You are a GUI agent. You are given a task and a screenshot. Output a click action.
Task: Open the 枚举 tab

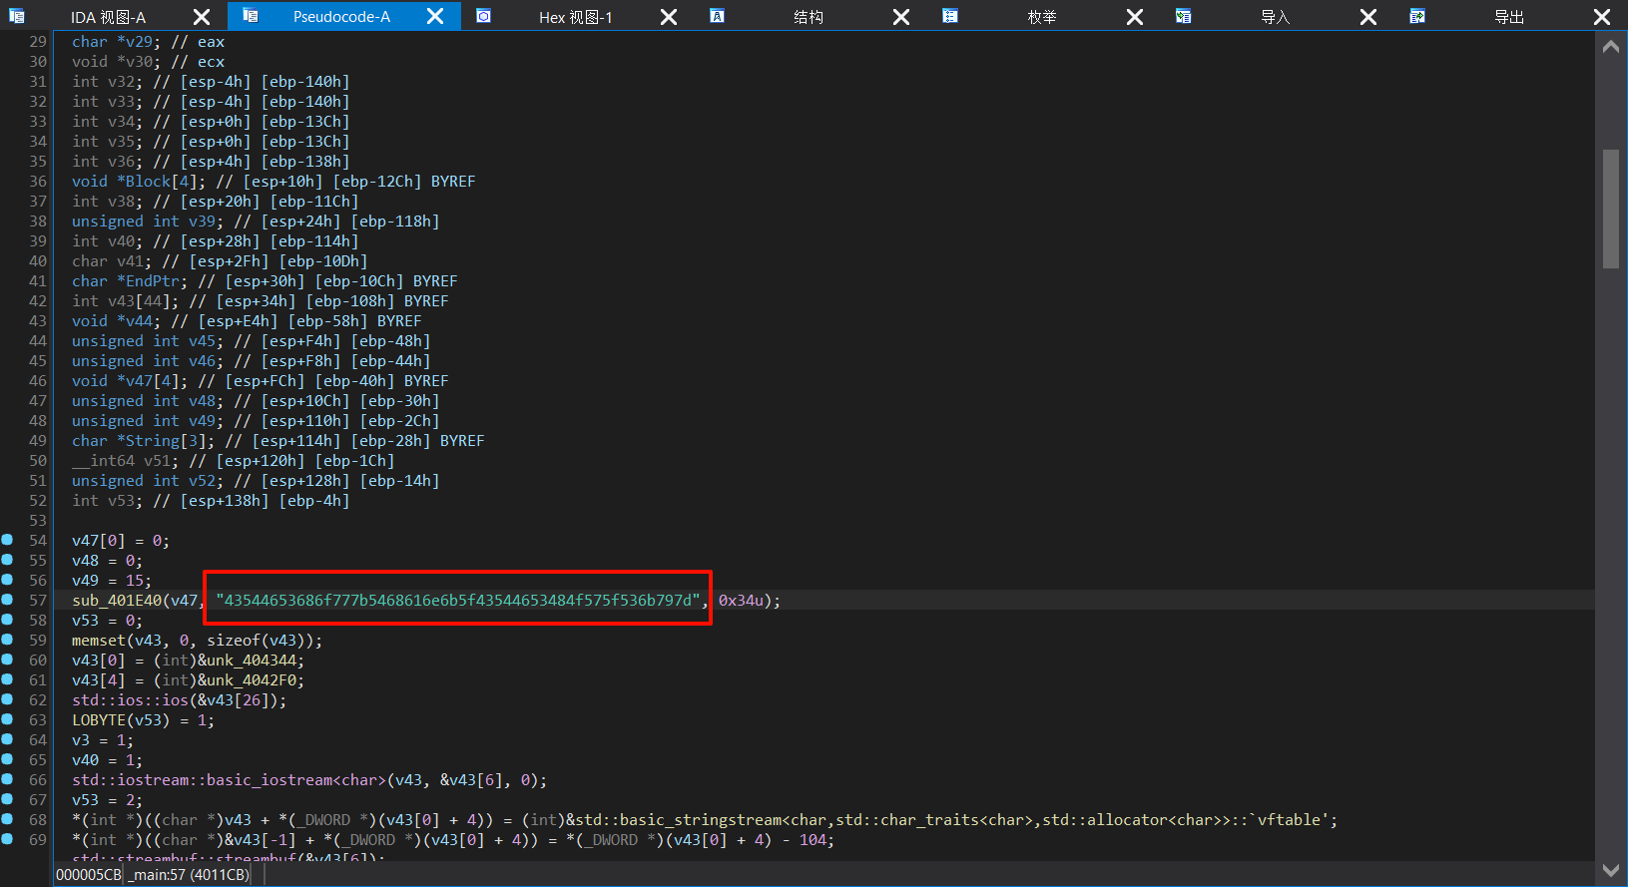coord(1042,17)
